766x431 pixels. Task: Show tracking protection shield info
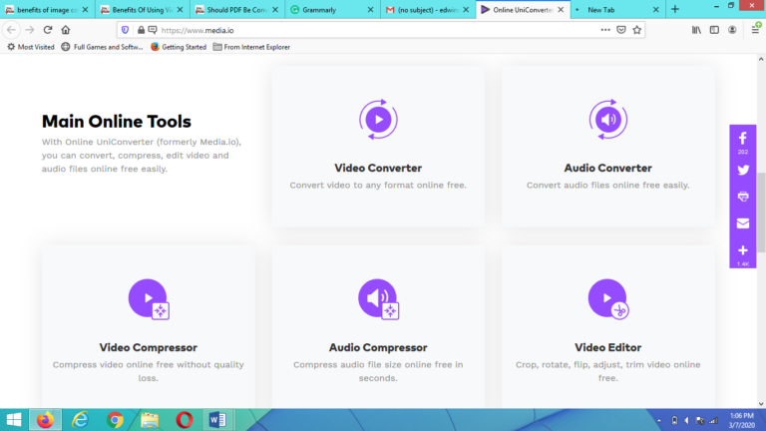click(125, 30)
